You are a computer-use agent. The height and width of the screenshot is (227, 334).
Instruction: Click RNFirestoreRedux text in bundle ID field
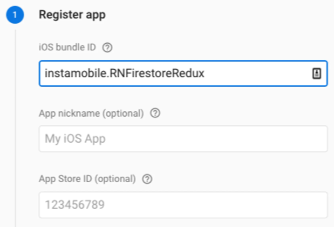pos(158,74)
